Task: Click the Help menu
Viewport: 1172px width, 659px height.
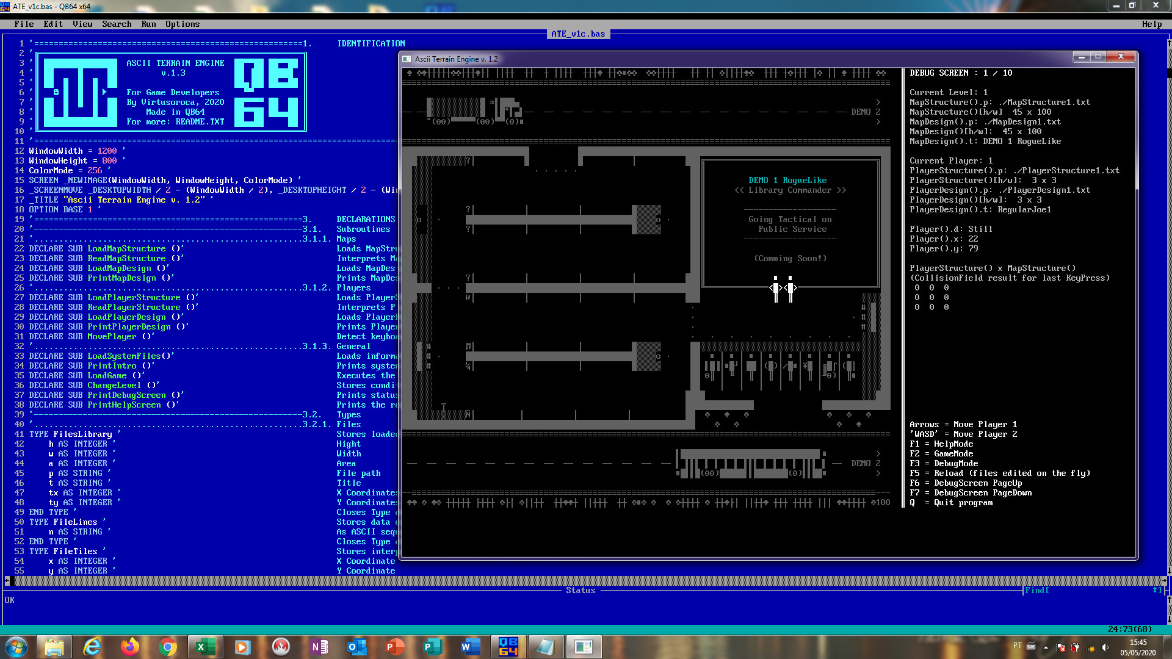Action: click(1151, 24)
